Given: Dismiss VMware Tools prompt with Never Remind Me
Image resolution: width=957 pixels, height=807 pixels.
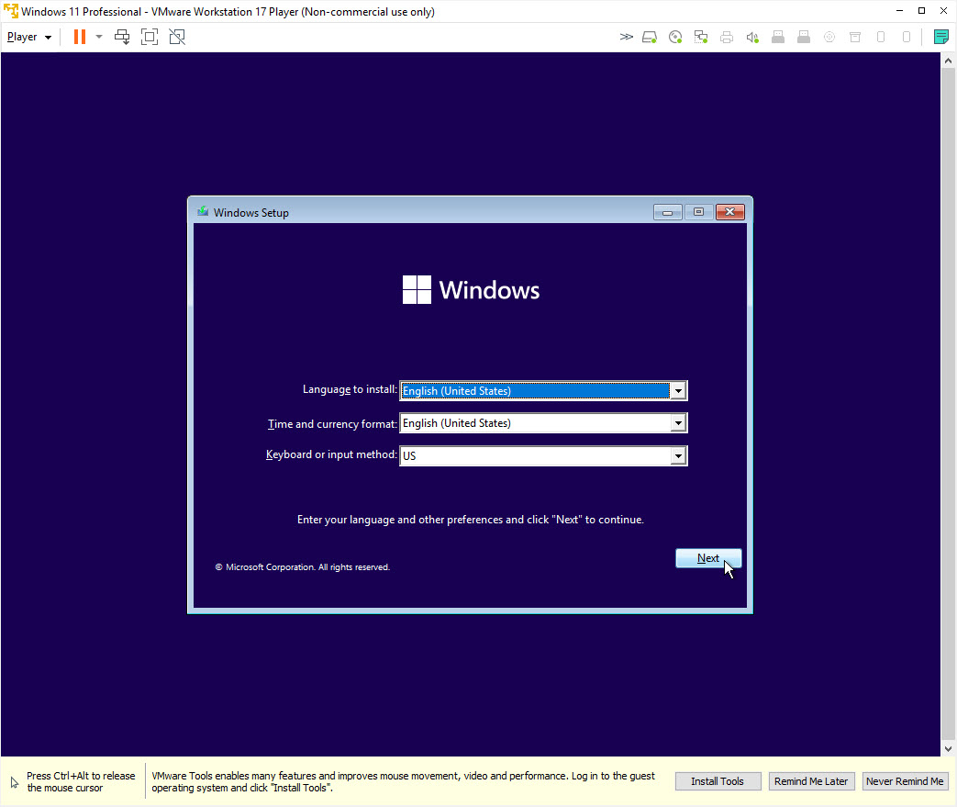Looking at the screenshot, I should 905,780.
